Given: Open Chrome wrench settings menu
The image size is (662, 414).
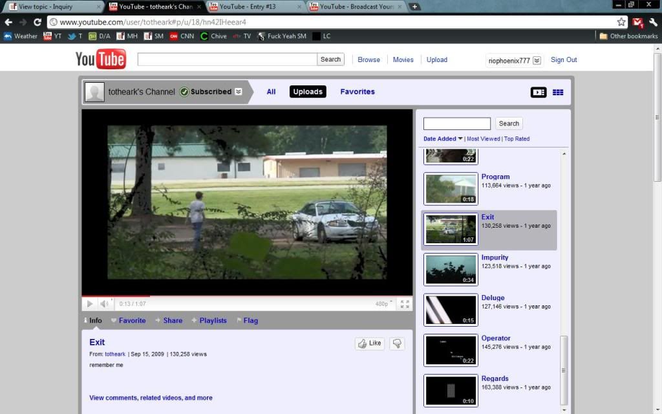Looking at the screenshot, I should click(653, 22).
